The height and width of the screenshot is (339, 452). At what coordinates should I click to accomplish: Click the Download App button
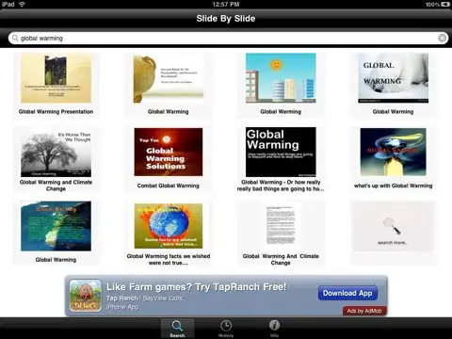coord(347,293)
